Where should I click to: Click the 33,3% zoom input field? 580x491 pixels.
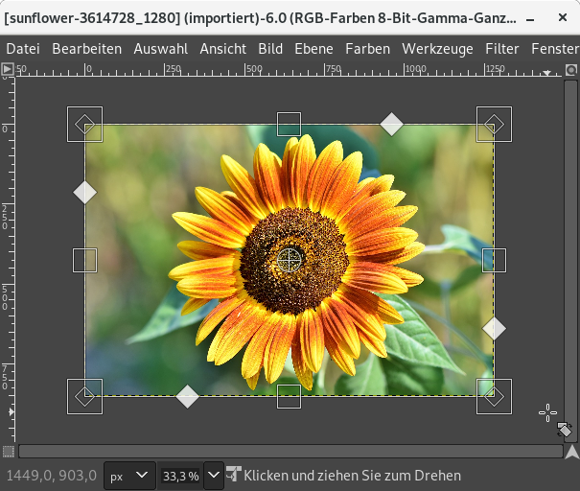[180, 476]
